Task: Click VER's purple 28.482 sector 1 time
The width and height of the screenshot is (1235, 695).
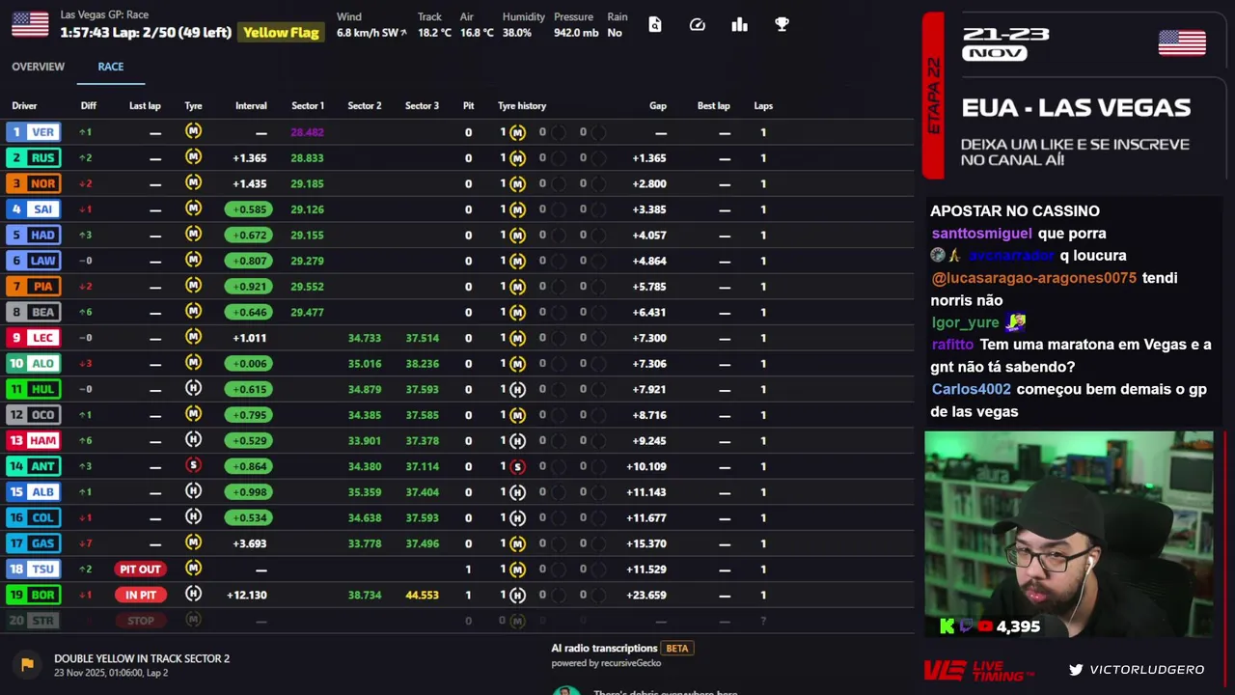Action: [x=307, y=132]
